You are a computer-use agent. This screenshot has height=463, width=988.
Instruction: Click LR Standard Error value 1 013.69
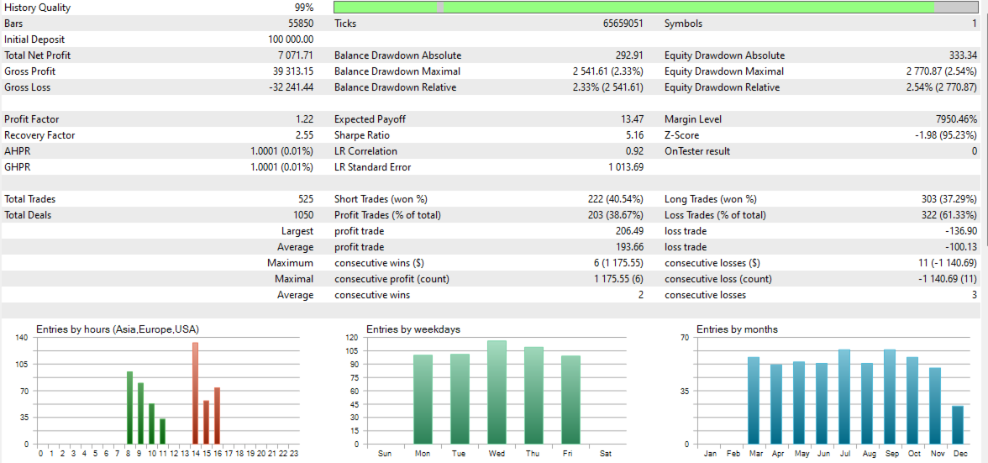[x=626, y=167]
